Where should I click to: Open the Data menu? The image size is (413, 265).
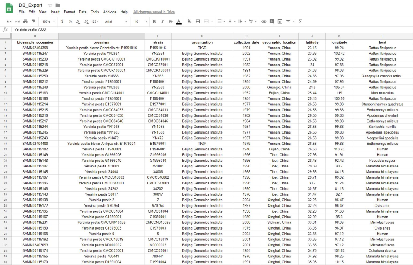83,12
